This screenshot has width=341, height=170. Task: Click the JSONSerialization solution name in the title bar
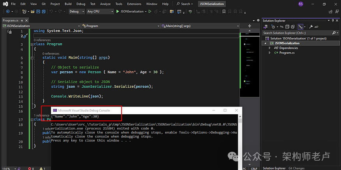click(x=212, y=4)
